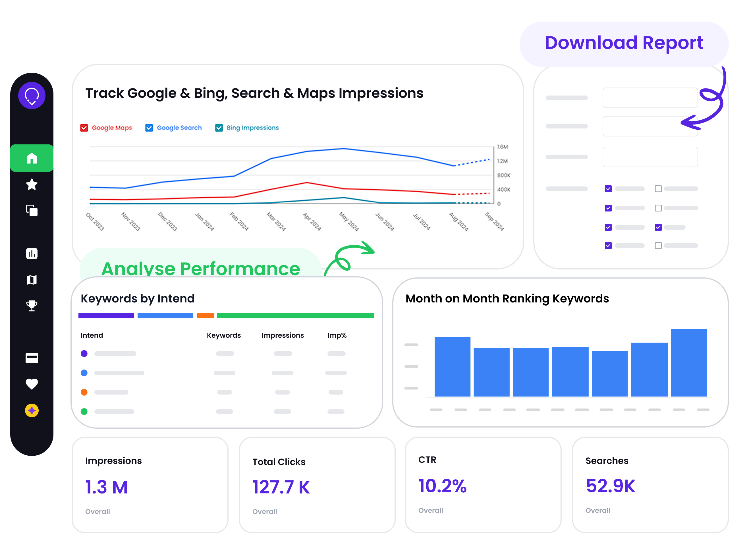
Task: Click the third input field in report form
Action: 650,157
